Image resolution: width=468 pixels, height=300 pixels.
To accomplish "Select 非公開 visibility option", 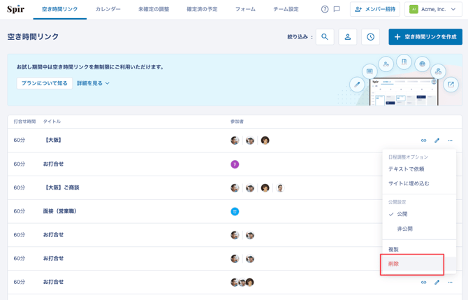I will [404, 229].
